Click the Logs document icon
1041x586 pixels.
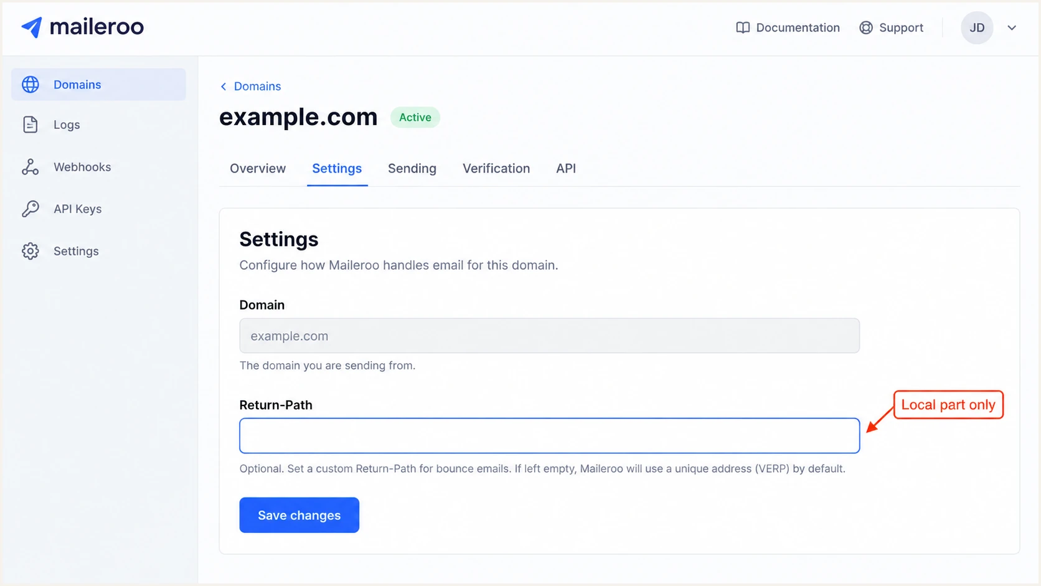(31, 125)
